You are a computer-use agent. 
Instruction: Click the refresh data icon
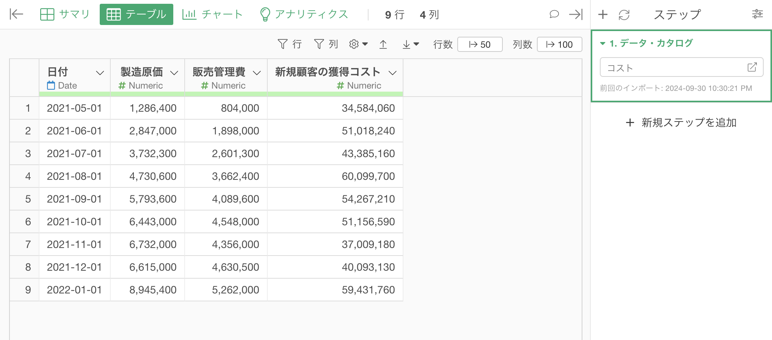(x=624, y=15)
